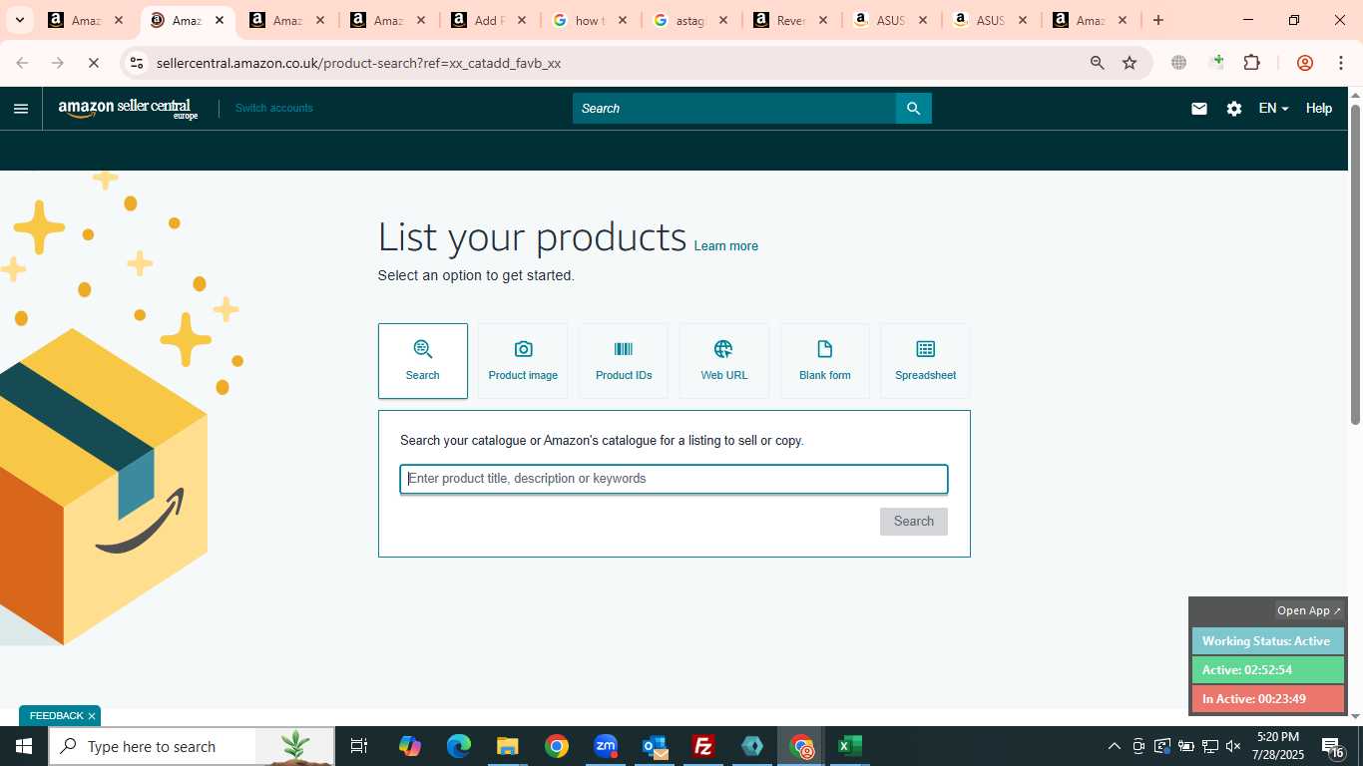Click the Windows taskbar search box
Image resolution: width=1363 pixels, height=766 pixels.
tap(193, 746)
